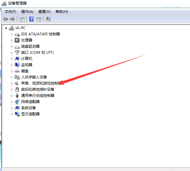The width and height of the screenshot is (190, 171).
Task: Click the IDE ATA/ATAPI controller icon
Action: 17,34
